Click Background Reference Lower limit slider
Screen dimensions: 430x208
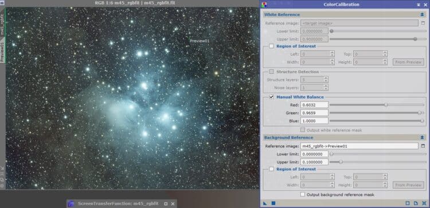(x=378, y=154)
